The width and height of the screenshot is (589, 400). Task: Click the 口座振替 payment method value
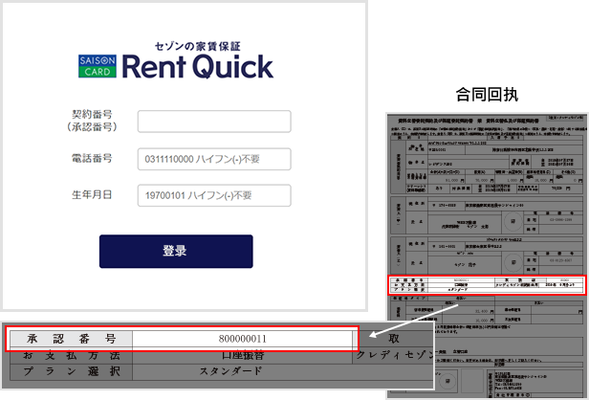pyautogui.click(x=243, y=355)
